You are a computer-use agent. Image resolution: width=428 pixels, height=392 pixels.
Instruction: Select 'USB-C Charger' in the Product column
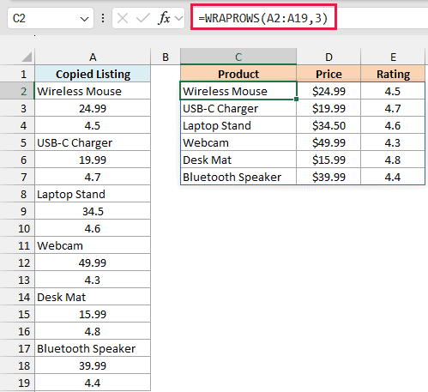click(x=238, y=108)
